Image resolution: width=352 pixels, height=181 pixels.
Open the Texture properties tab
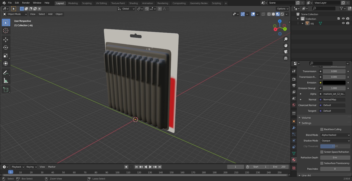coord(294,168)
